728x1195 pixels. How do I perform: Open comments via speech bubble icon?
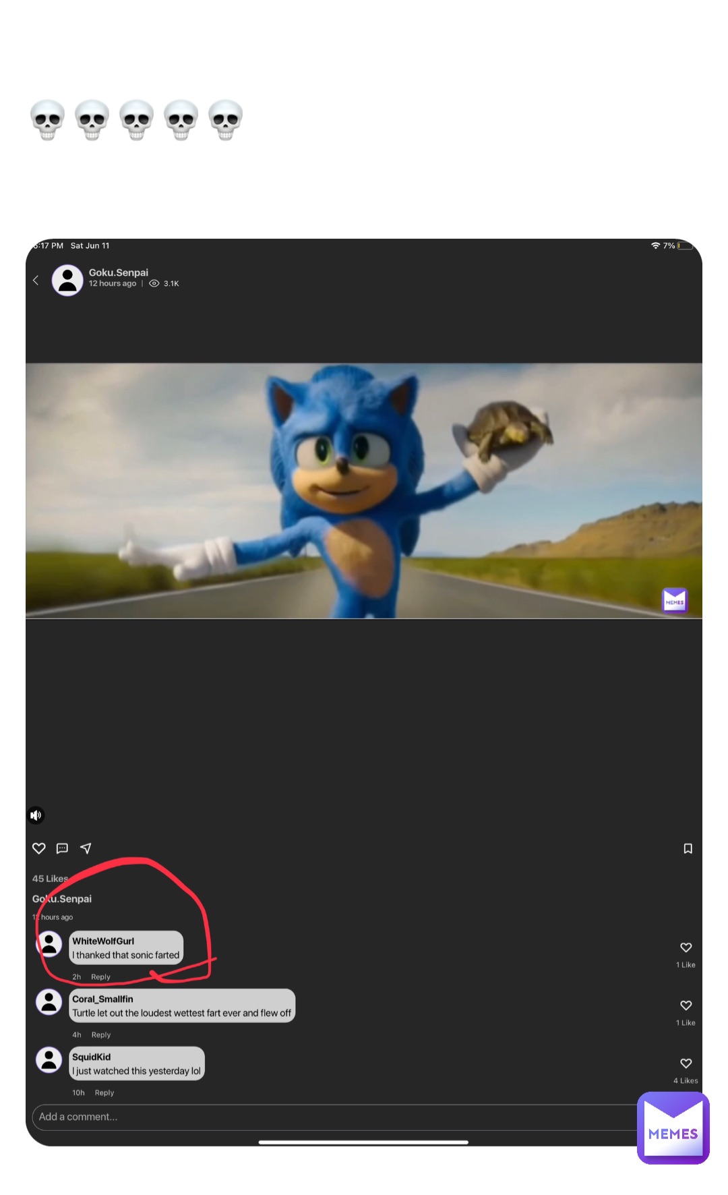point(62,848)
